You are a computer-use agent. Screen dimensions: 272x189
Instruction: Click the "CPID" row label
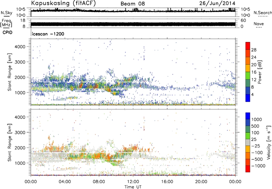pyautogui.click(x=7, y=32)
